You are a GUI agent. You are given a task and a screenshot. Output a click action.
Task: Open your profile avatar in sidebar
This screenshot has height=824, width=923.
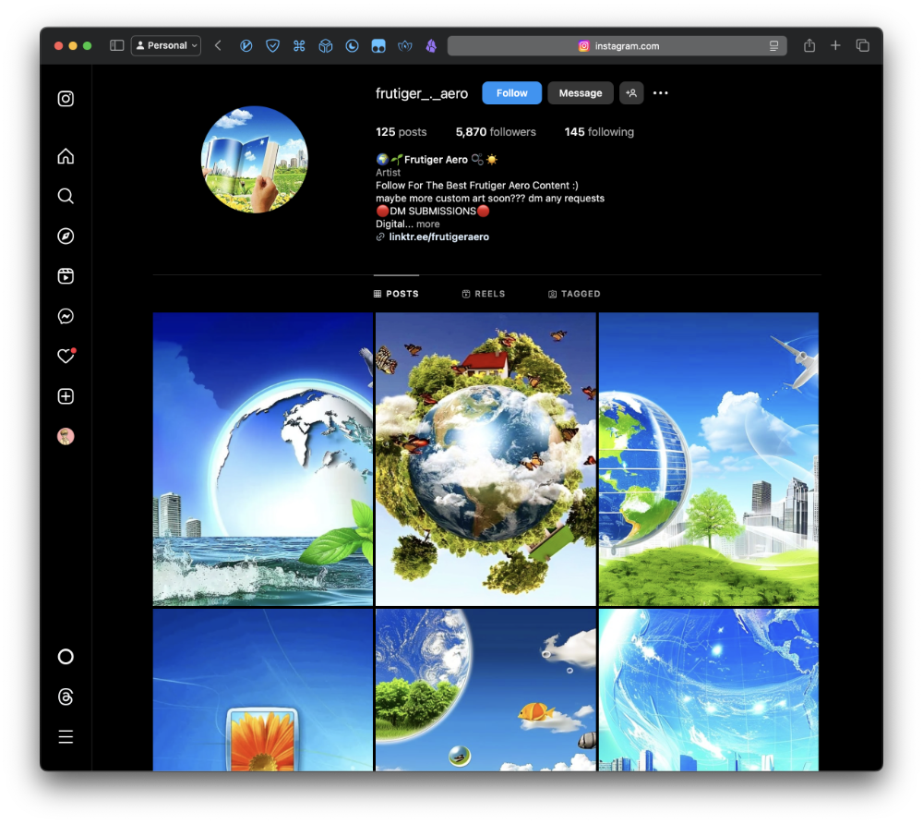coord(66,436)
